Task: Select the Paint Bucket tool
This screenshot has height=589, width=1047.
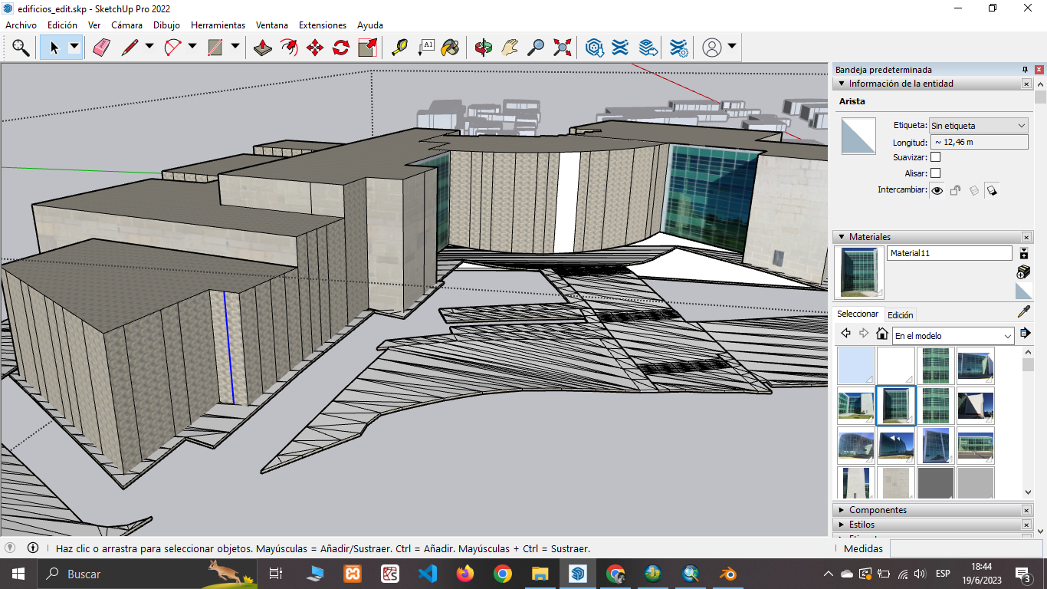Action: pos(451,48)
